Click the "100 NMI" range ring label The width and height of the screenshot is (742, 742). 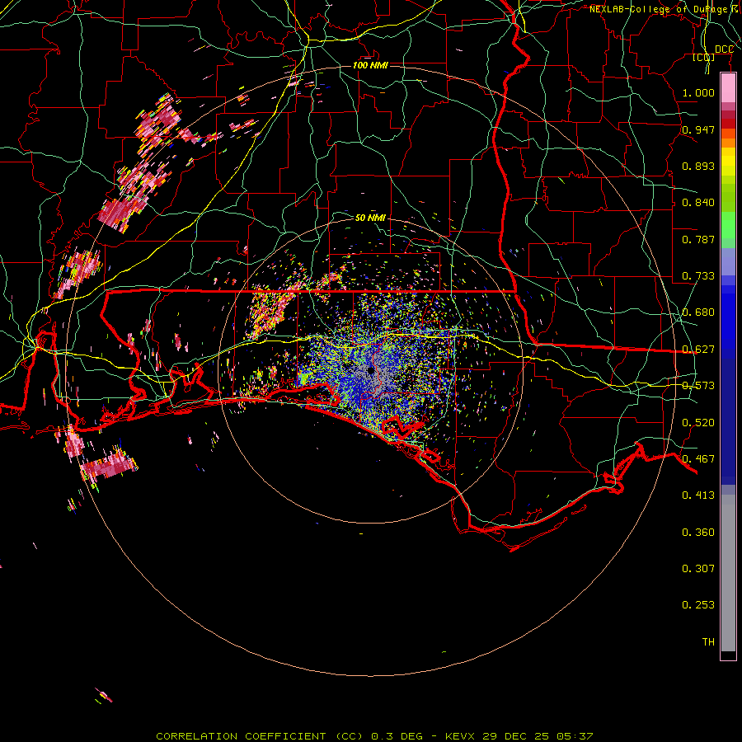tap(370, 65)
